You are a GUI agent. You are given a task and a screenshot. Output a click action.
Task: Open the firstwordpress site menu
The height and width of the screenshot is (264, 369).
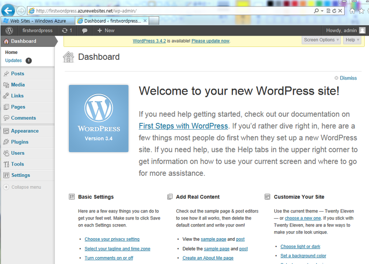click(38, 31)
